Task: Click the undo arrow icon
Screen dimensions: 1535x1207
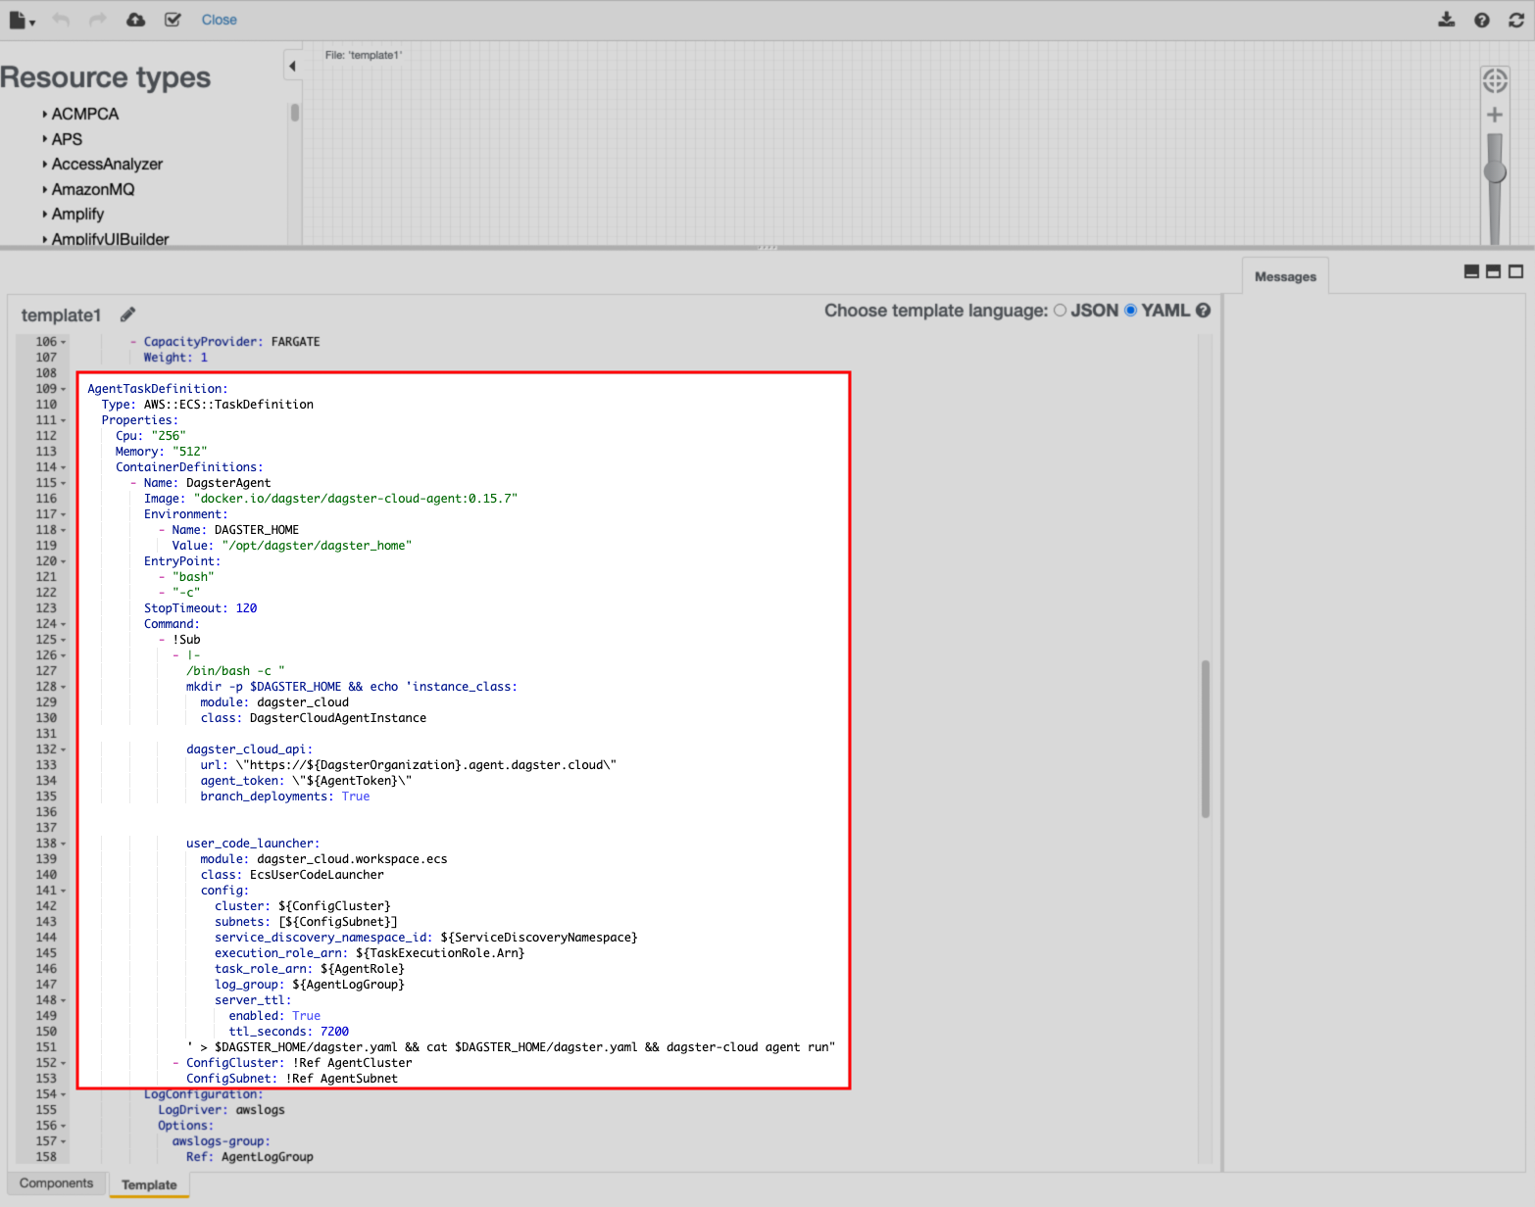Action: pyautogui.click(x=61, y=19)
